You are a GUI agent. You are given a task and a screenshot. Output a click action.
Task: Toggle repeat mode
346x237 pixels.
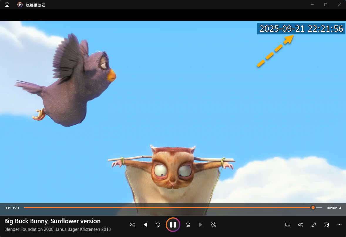click(214, 225)
